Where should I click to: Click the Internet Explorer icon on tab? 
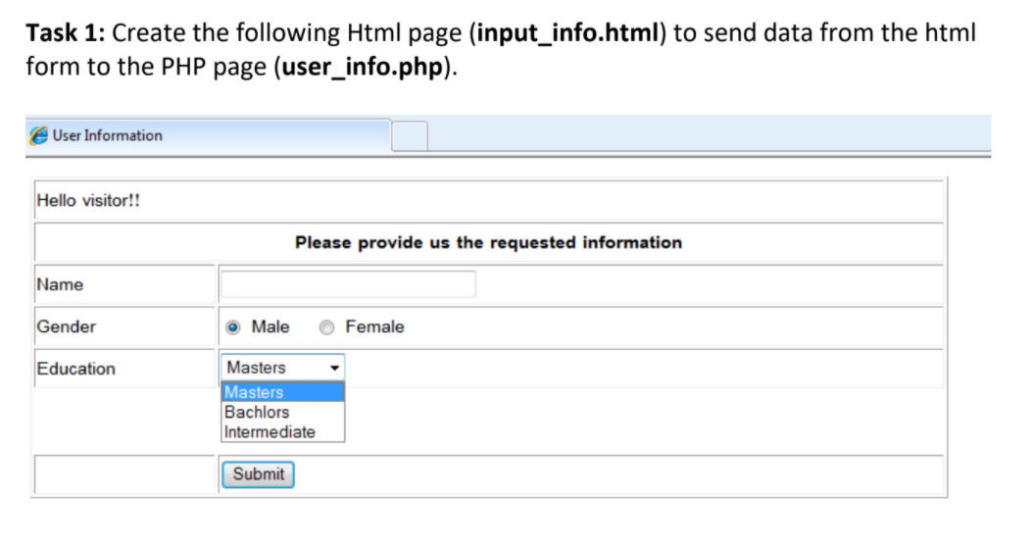click(x=39, y=135)
